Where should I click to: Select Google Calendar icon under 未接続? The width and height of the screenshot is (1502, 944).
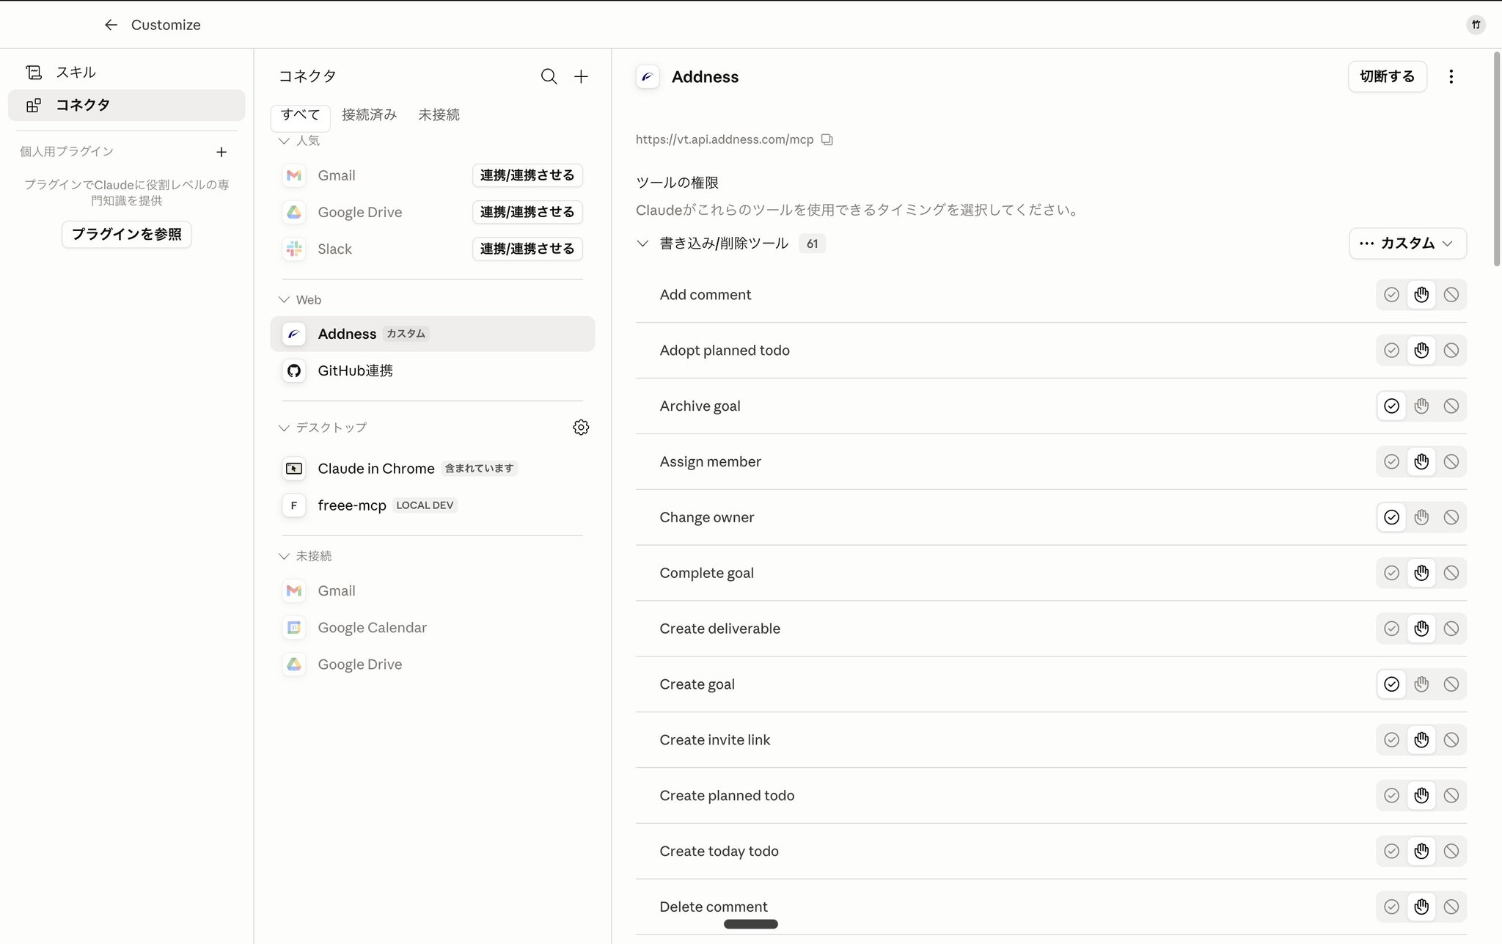pyautogui.click(x=294, y=627)
